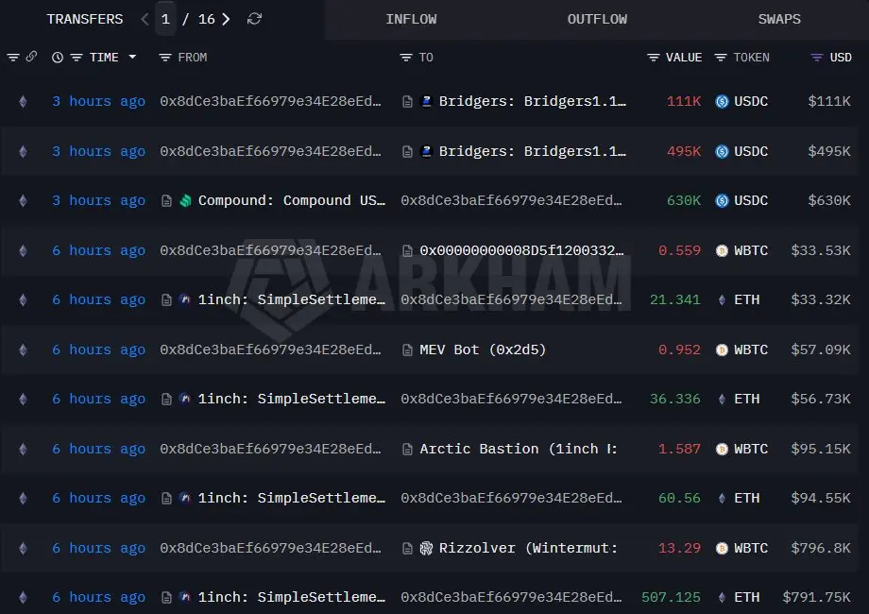The image size is (869, 614).
Task: Open the TIME column filter
Action: point(77,57)
